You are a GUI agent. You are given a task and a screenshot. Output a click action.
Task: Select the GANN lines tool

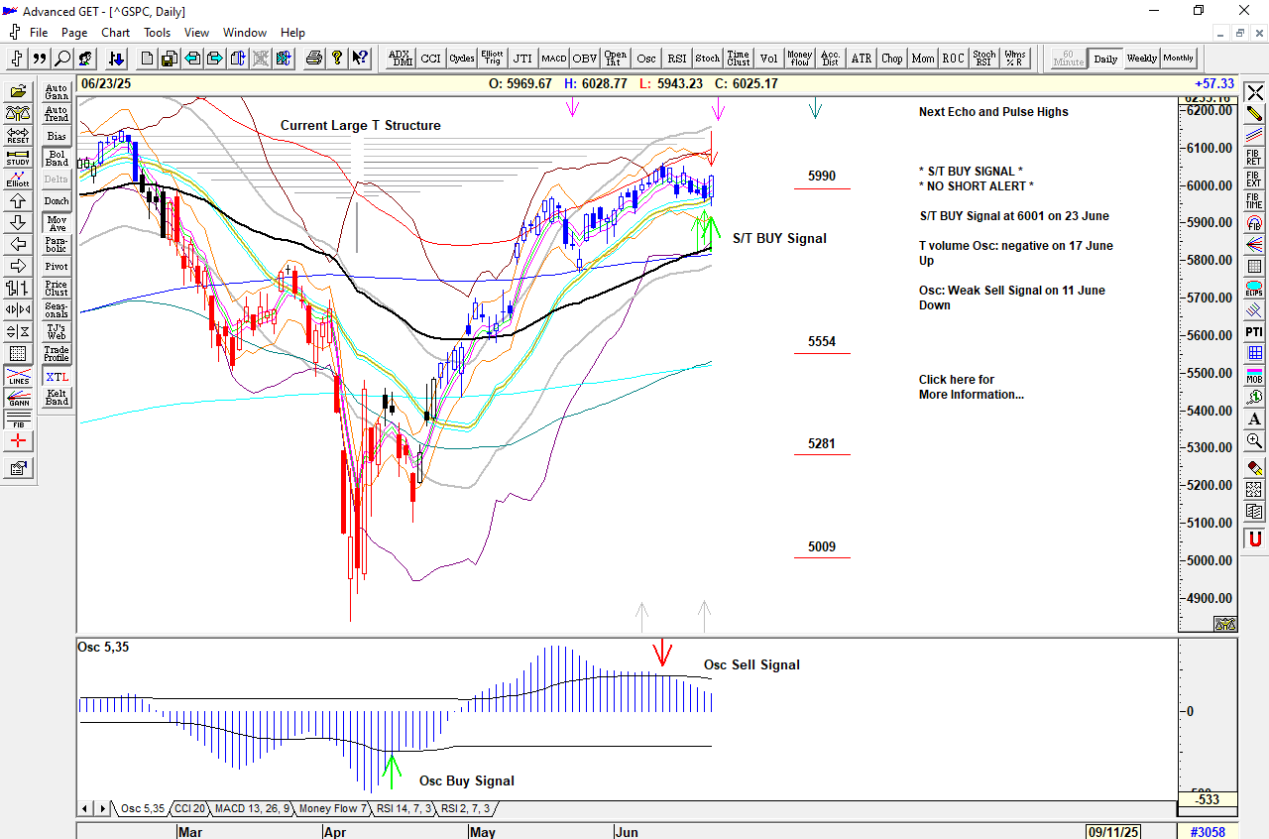click(18, 398)
